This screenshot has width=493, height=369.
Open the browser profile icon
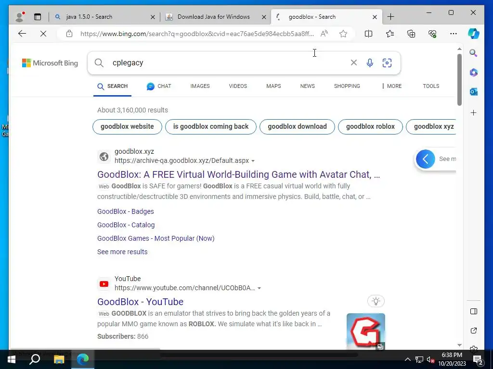point(20,17)
